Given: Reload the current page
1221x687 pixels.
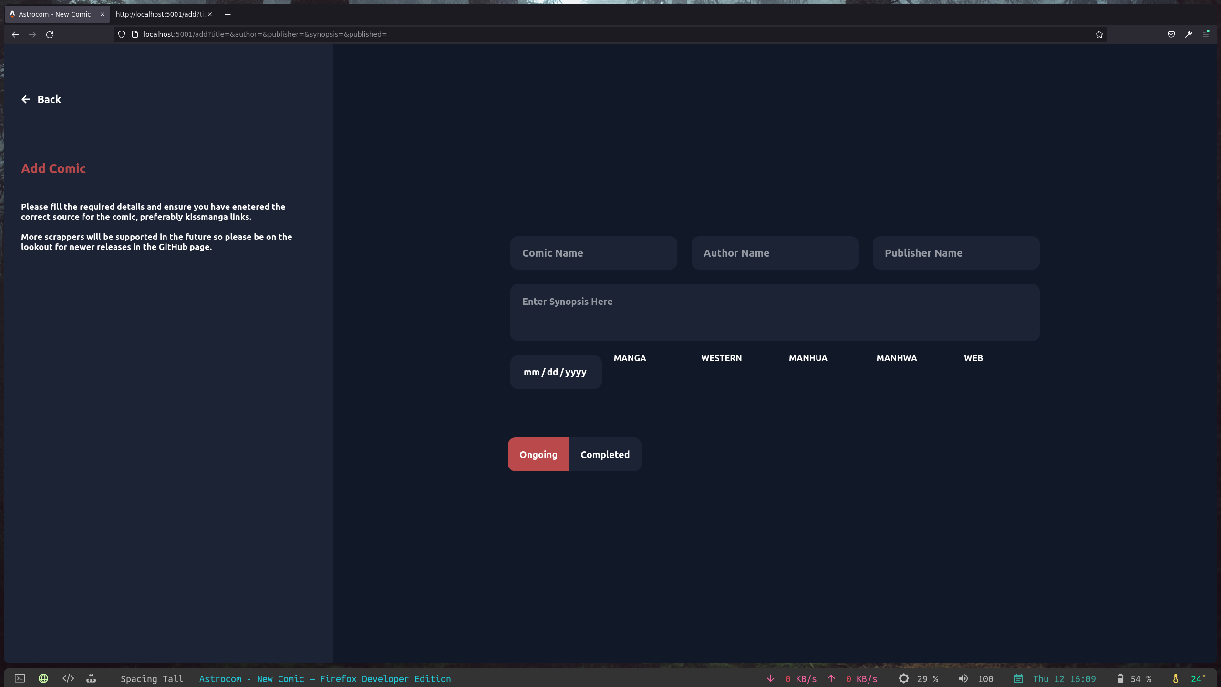Looking at the screenshot, I should tap(50, 34).
